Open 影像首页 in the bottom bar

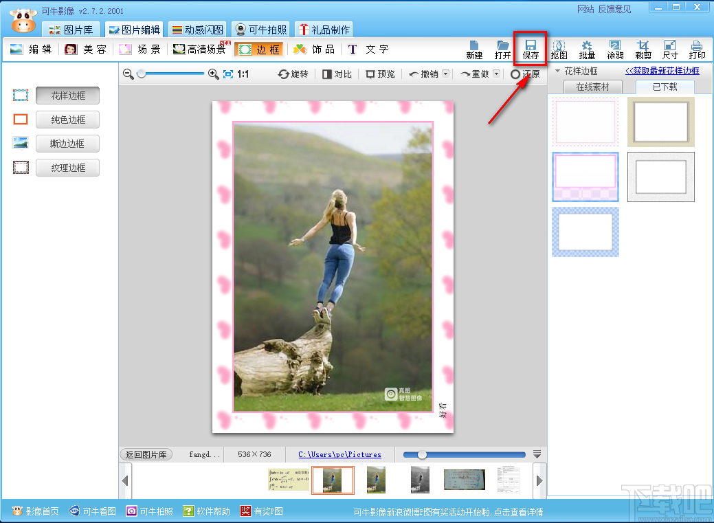(x=36, y=511)
